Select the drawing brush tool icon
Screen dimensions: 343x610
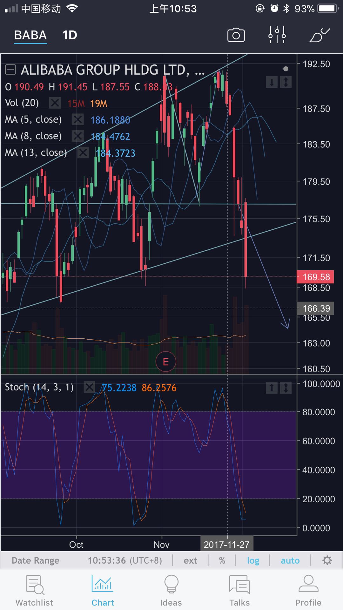319,35
